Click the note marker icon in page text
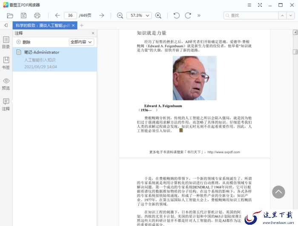 point(181,130)
